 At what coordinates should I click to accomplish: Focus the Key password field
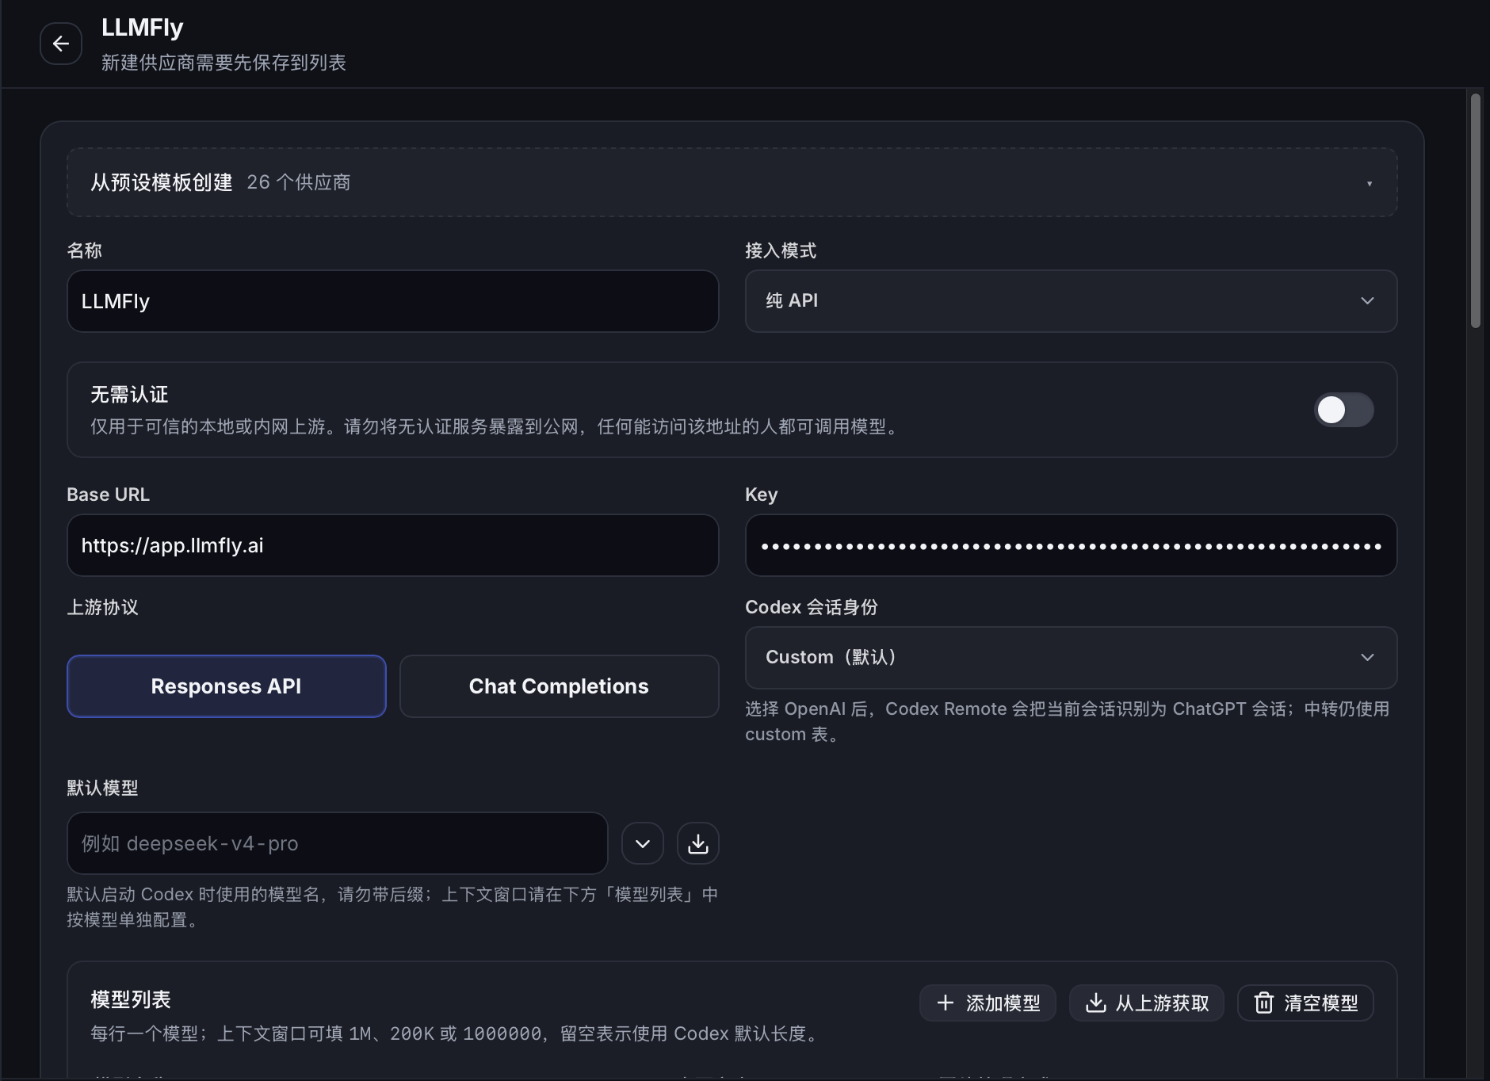pyautogui.click(x=1071, y=545)
